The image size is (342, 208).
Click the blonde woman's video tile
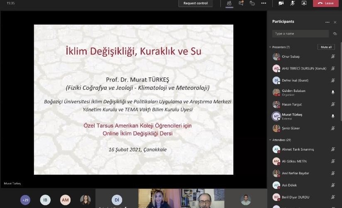click(159, 198)
